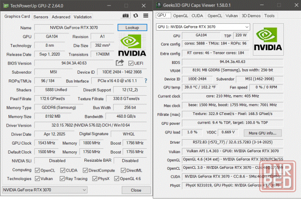Viewport: 301px width, 199px height.
Task: Click the Default Clock Boost 1755 MHz value
Action: pyautogui.click(x=135, y=152)
